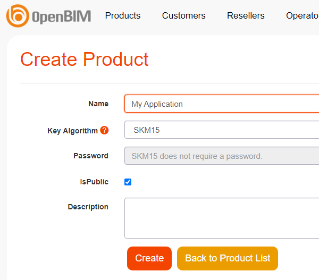Select the Operators navigation item
Screen dimensions: 319x280
pyautogui.click(x=302, y=16)
